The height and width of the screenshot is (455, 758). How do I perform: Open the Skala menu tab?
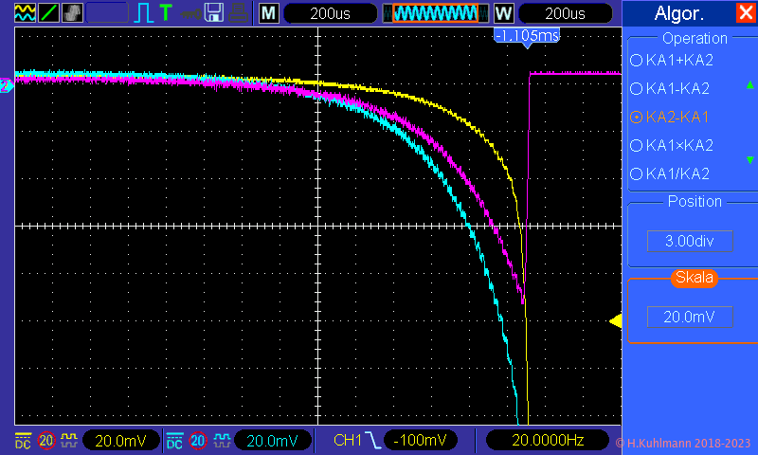(x=695, y=278)
